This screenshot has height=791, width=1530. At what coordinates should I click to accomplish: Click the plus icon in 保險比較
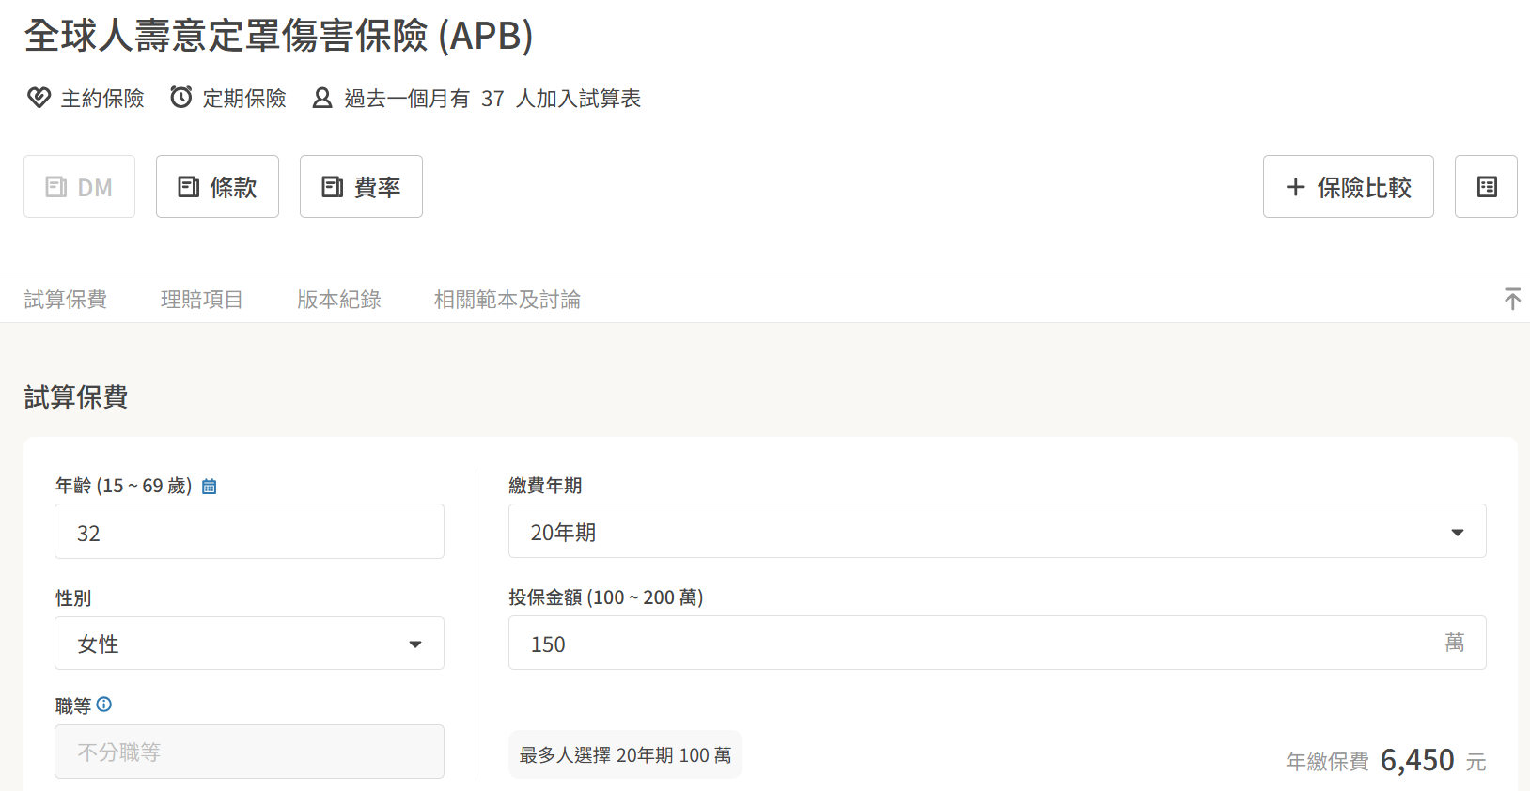click(1295, 187)
